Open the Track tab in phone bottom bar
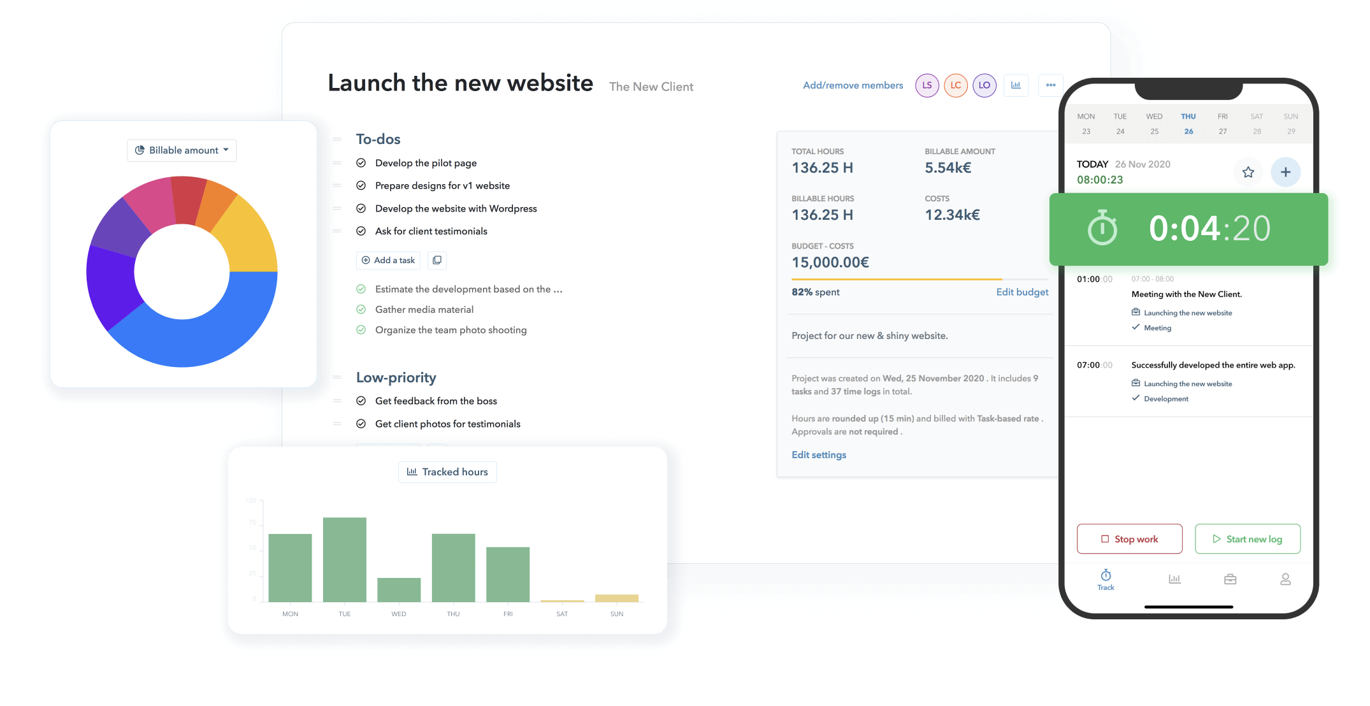 point(1106,579)
